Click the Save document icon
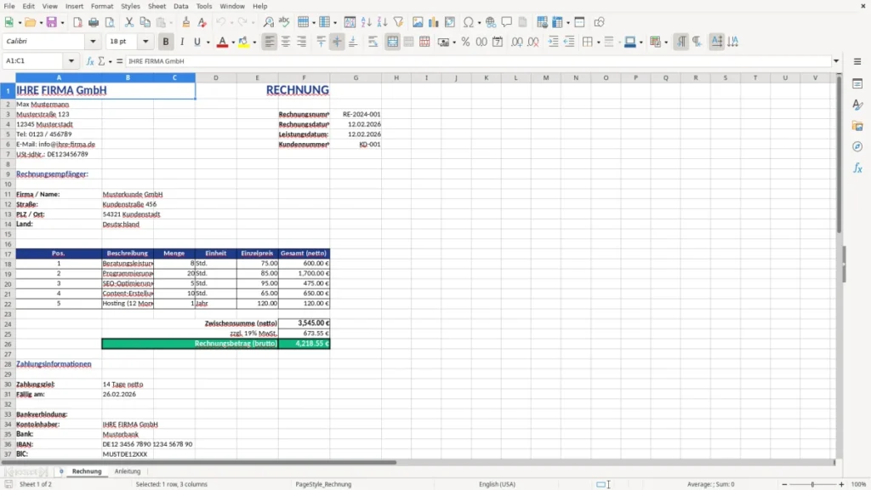871x490 pixels. [52, 22]
